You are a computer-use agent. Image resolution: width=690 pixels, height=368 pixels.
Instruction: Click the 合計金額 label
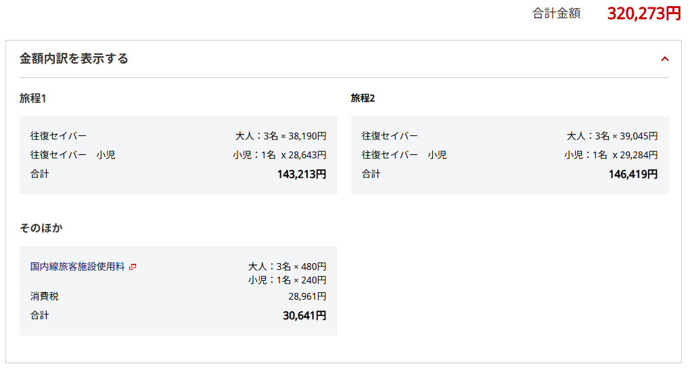(556, 14)
